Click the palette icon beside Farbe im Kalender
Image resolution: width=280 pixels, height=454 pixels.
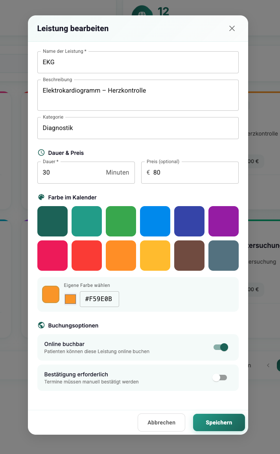click(41, 197)
